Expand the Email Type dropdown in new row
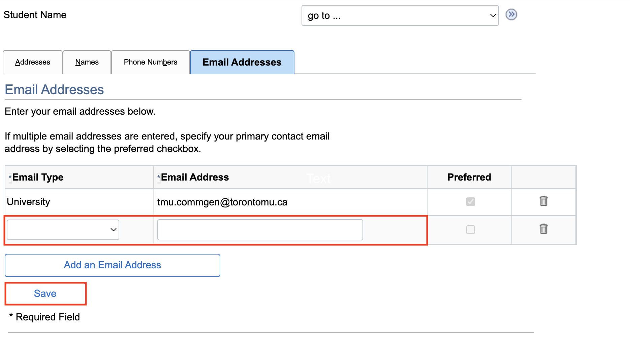This screenshot has height=351, width=630. (63, 230)
